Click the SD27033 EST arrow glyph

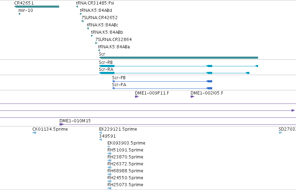click(280, 133)
